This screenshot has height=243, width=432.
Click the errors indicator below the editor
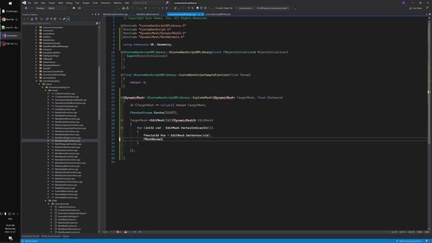point(119,232)
